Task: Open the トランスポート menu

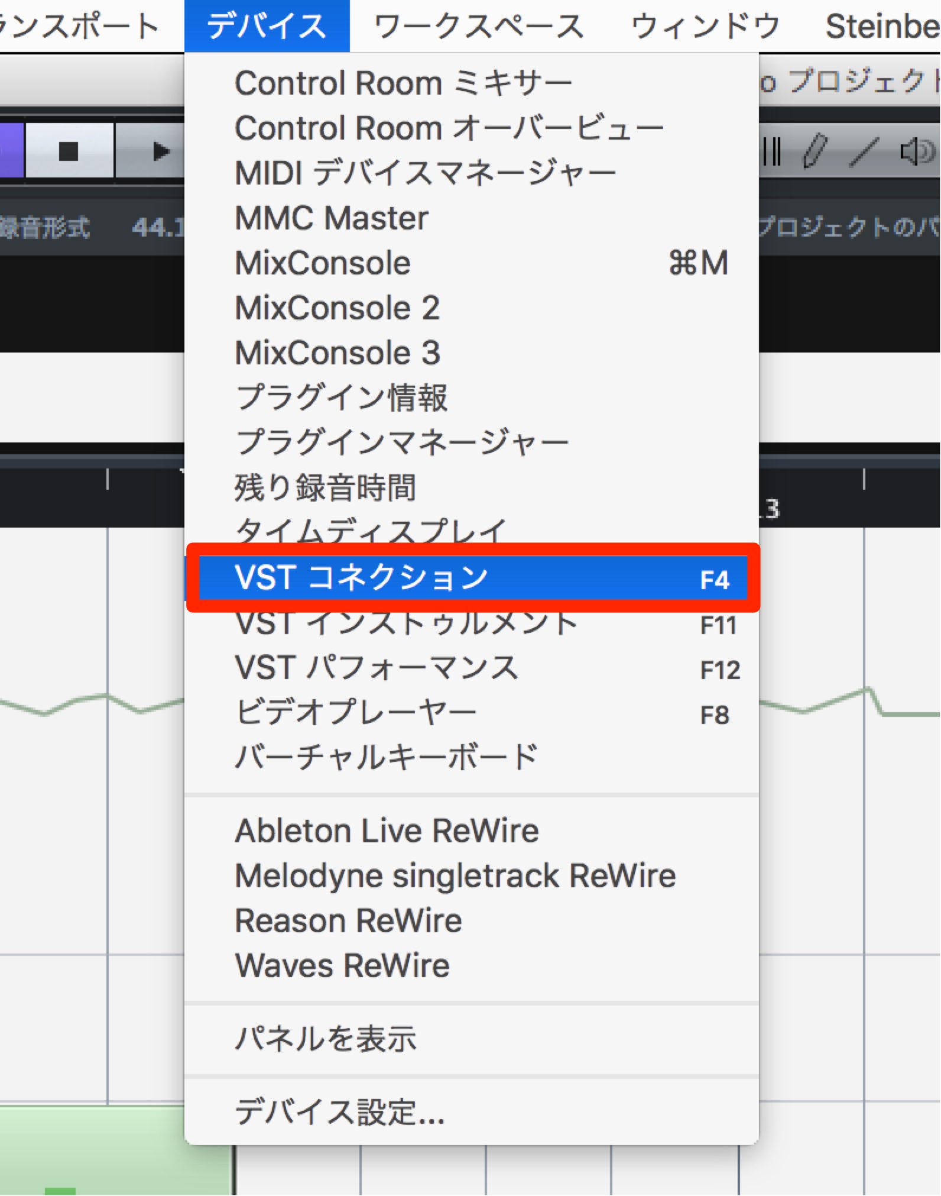Action: [x=79, y=26]
